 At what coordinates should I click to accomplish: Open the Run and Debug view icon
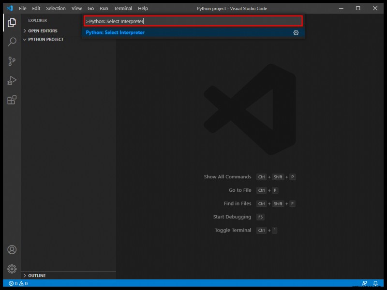pos(12,80)
